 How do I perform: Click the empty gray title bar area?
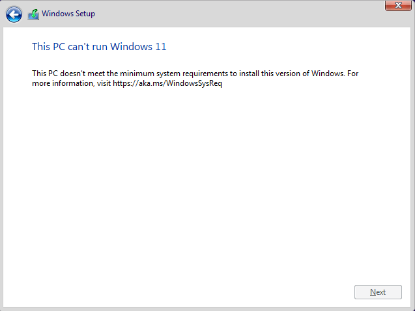[x=238, y=14]
